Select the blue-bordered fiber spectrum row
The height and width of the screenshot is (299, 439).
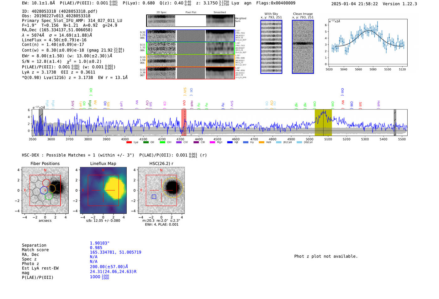190,36
